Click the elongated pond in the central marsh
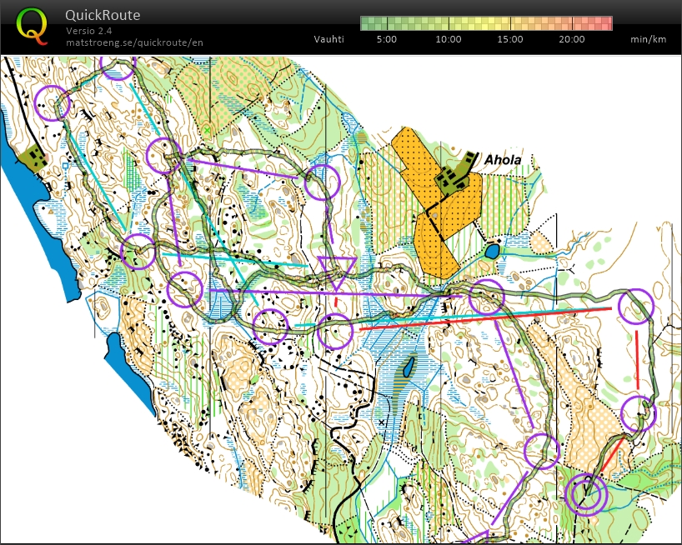682x545 pixels. point(409,367)
